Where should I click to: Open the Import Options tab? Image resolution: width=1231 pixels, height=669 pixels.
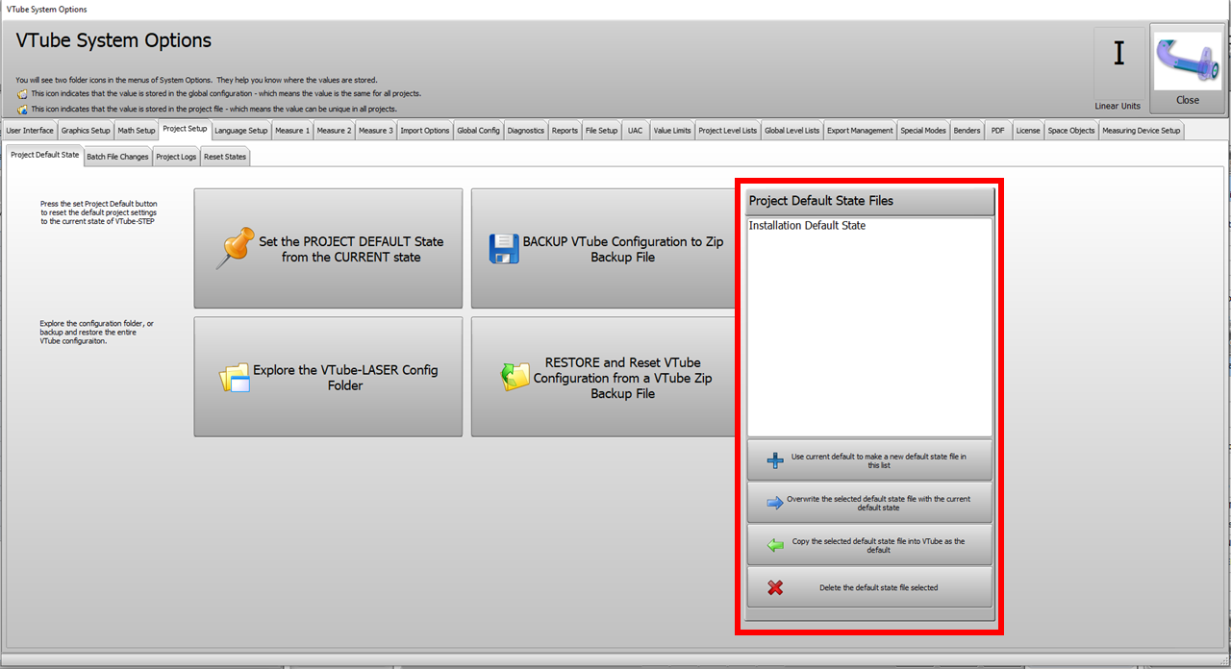point(425,131)
